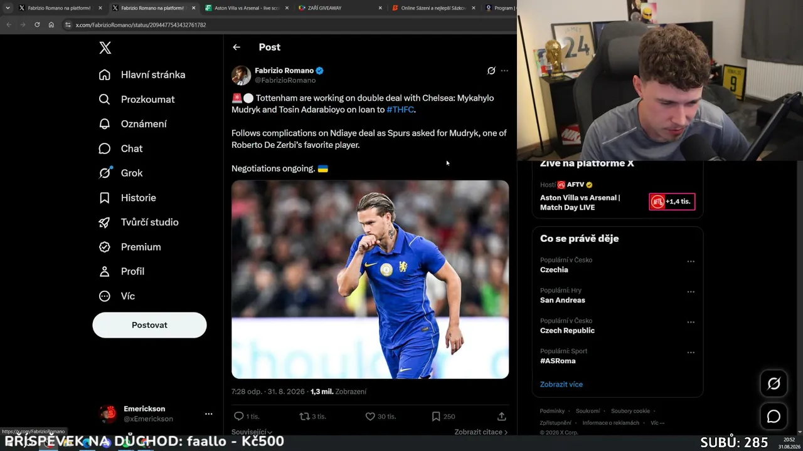
Task: Click the reply icon under the post
Action: (238, 417)
